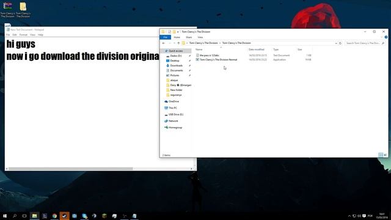Click first Tom Clancy's The Division breadcrumb
Screen dimensions: 391x220
tap(203, 43)
